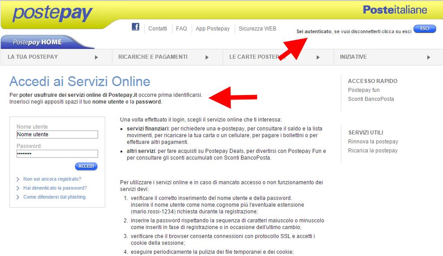Open the Sicurezza WEB link

[258, 29]
